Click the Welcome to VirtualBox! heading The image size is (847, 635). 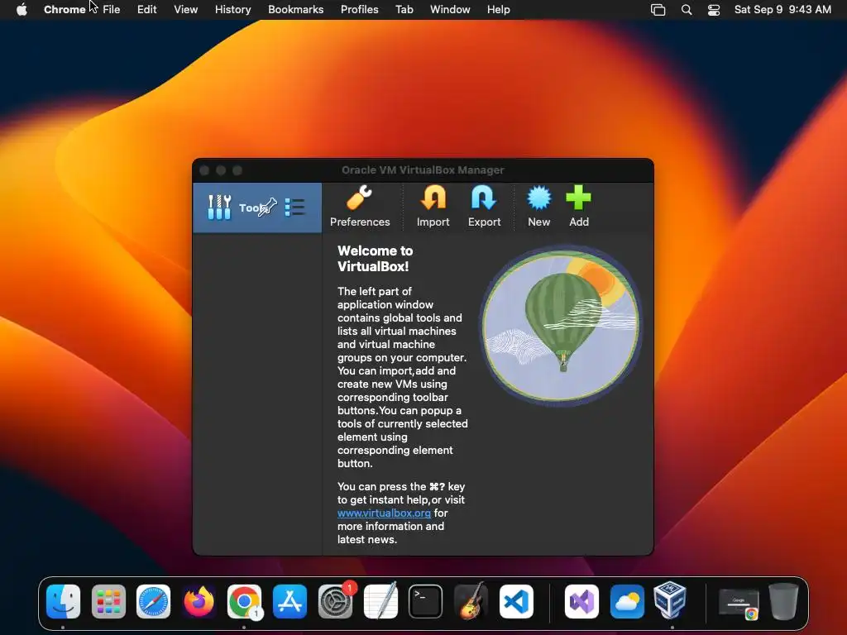[x=376, y=258]
